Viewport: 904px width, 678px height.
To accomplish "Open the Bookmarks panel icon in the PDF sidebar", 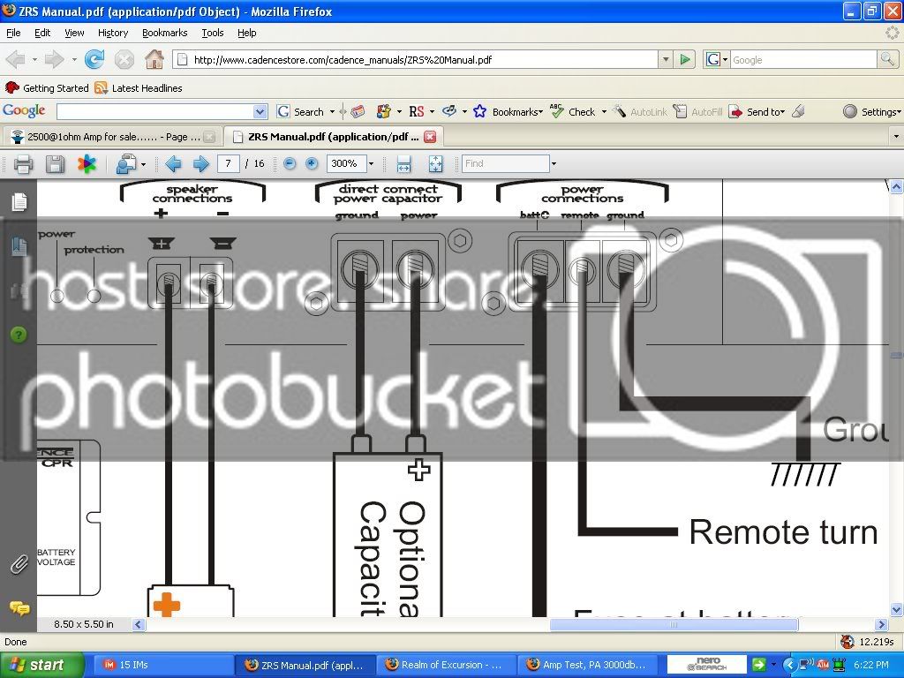I will point(19,246).
